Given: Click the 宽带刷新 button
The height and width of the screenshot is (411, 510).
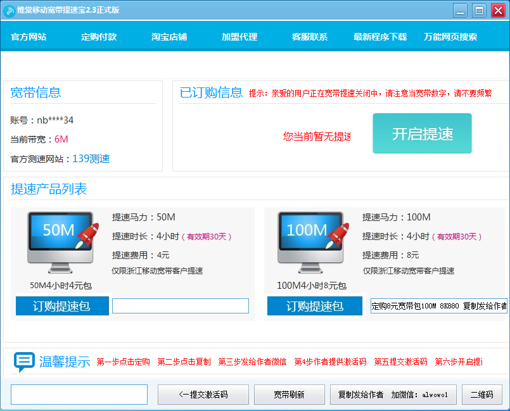Looking at the screenshot, I should point(289,395).
